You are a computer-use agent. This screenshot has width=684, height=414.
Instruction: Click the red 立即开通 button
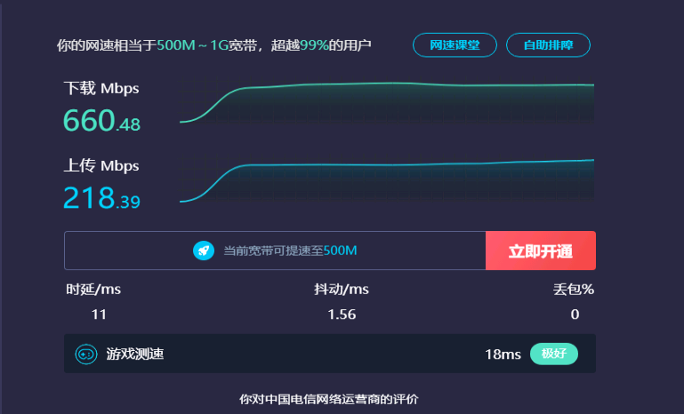coord(541,251)
